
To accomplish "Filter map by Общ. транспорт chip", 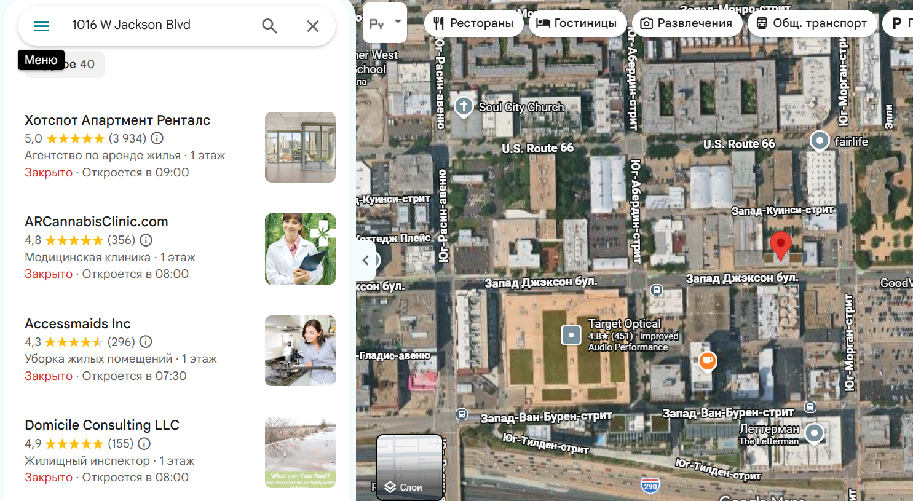I will point(812,23).
